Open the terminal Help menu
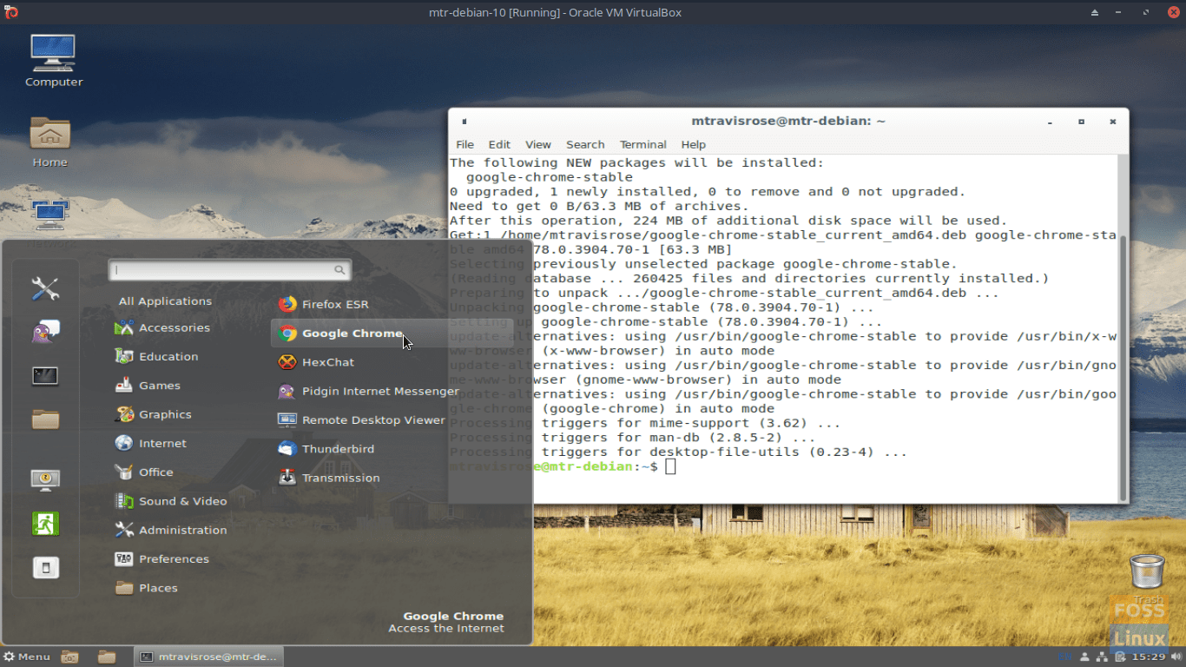This screenshot has height=667, width=1186. [x=694, y=145]
